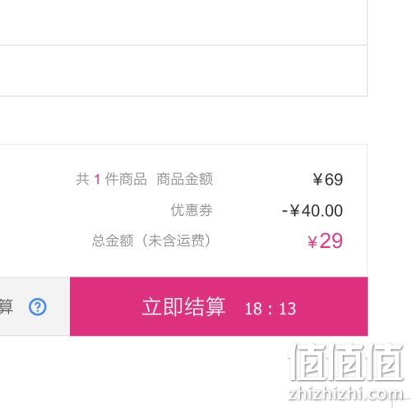This screenshot has height=408, width=411.
Task: Click the -¥40.00 coupon discount
Action: 312,211
